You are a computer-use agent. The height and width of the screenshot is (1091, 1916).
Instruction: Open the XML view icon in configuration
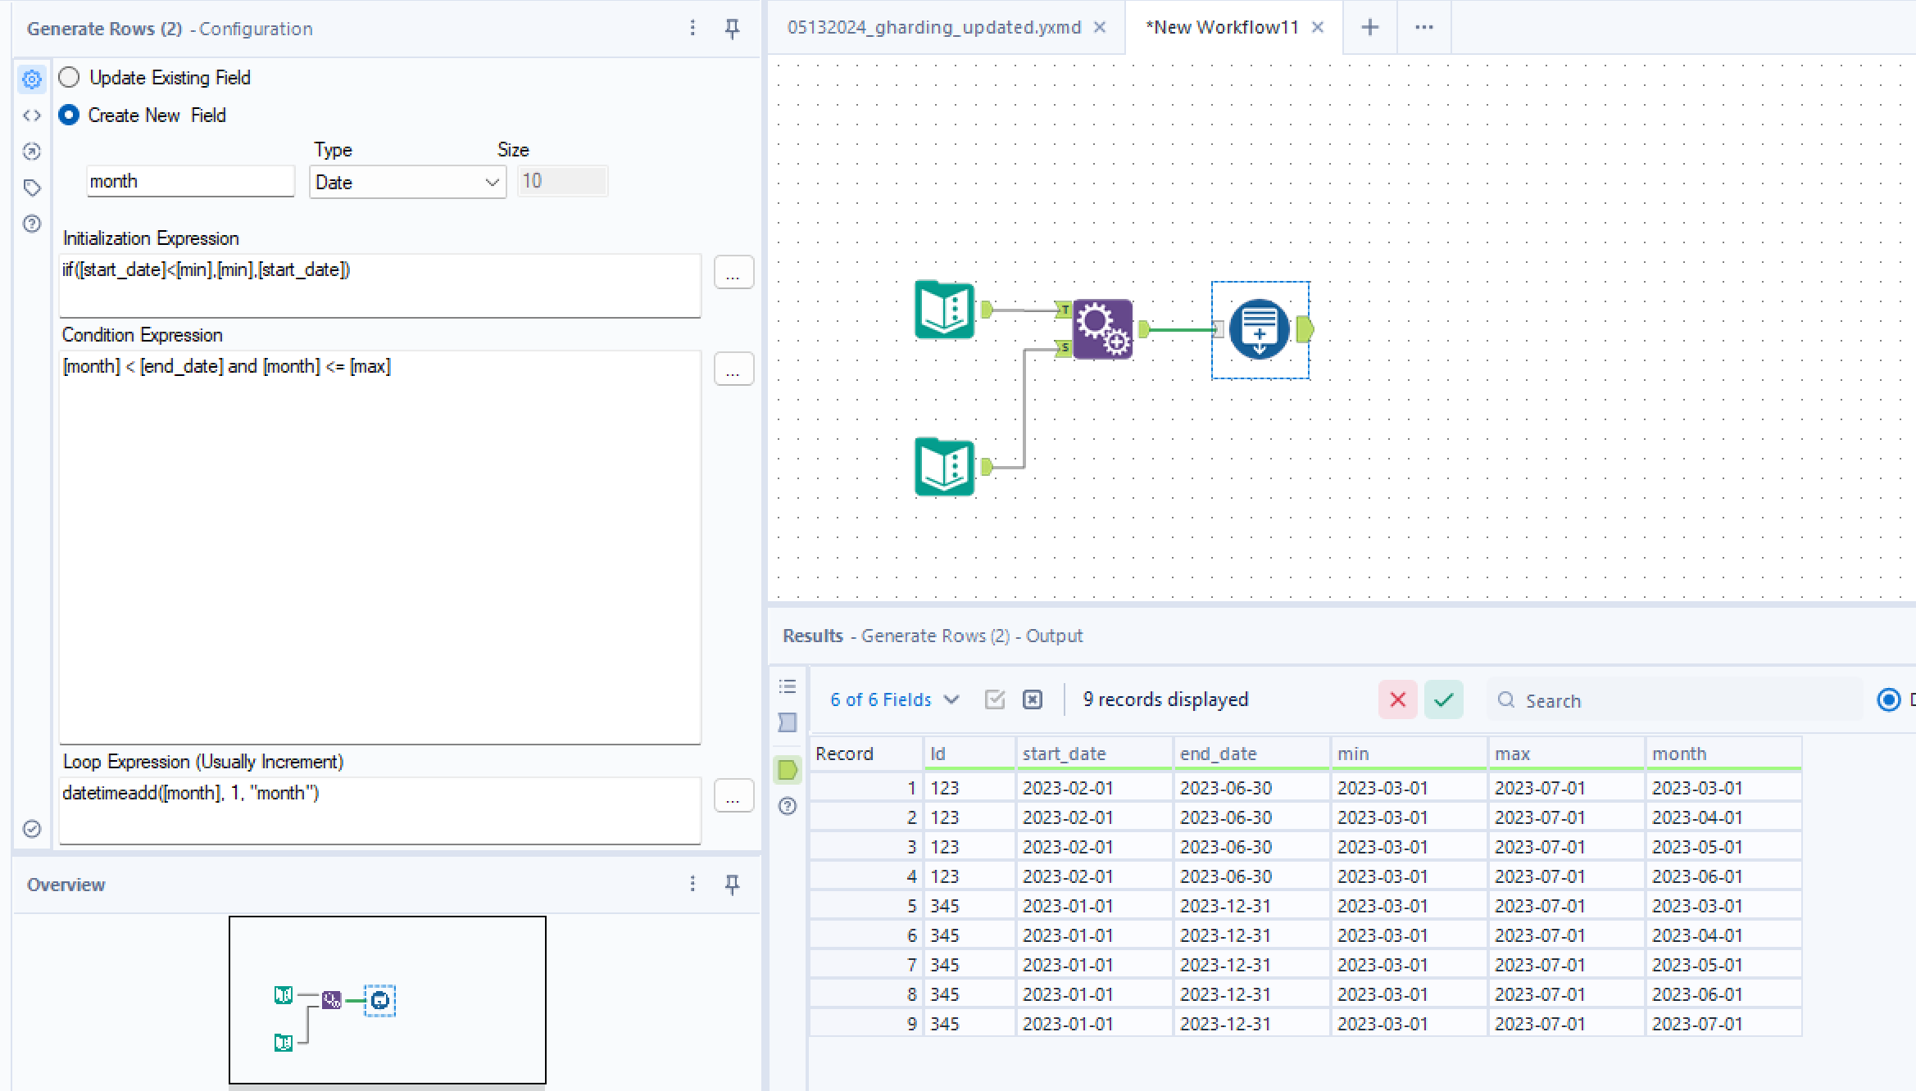click(32, 115)
